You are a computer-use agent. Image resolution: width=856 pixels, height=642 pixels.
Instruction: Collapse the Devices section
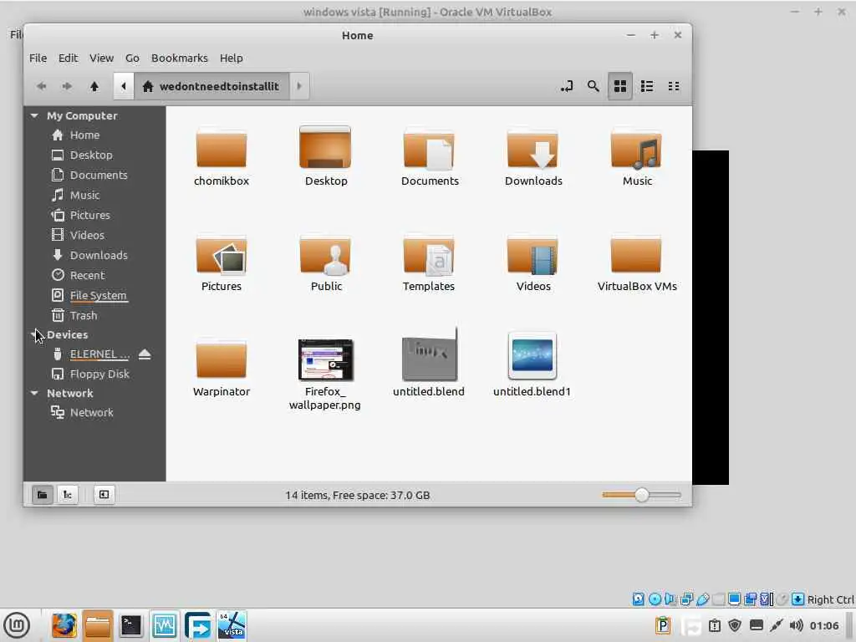[34, 334]
